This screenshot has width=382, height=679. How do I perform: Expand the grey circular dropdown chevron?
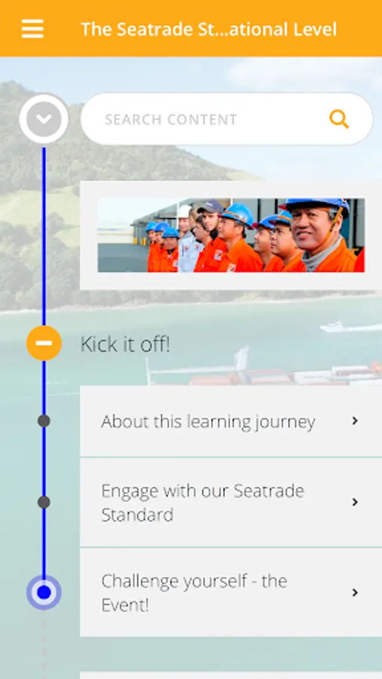coord(44,118)
